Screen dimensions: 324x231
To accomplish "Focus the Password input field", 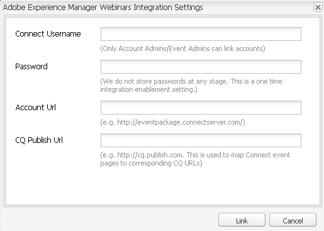I will pyautogui.click(x=201, y=67).
